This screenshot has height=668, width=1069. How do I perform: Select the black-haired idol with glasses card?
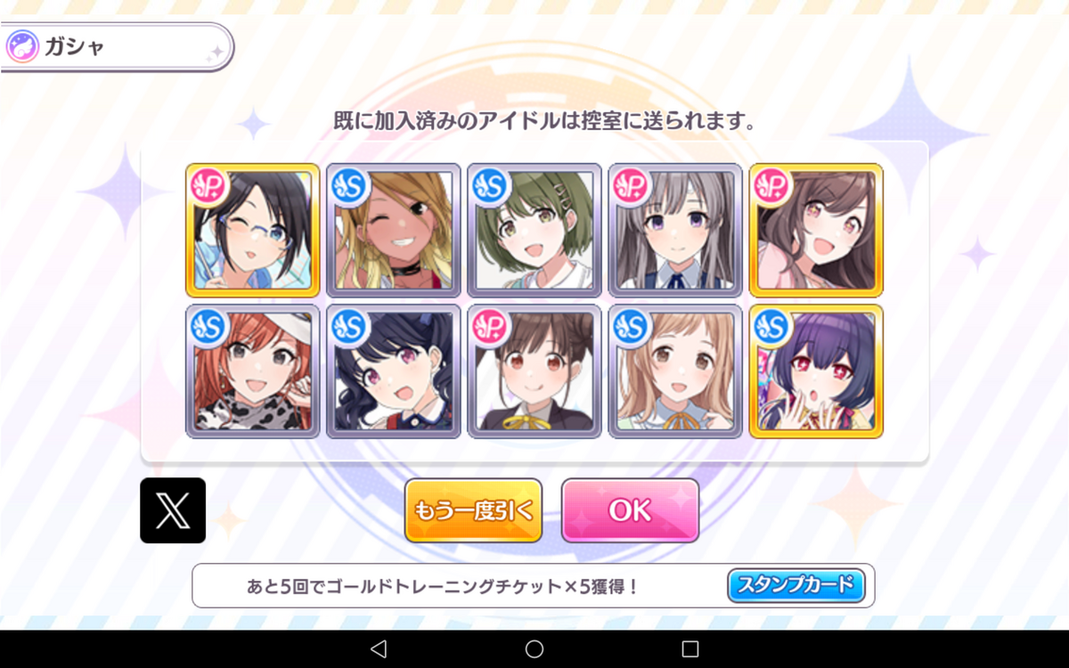[x=253, y=231]
